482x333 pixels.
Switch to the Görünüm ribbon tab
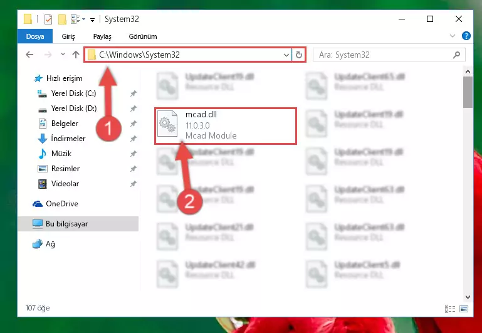143,36
